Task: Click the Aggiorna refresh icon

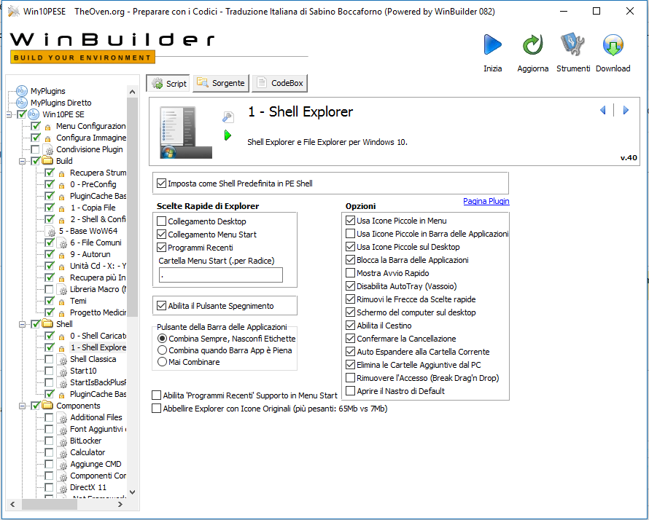Action: click(533, 44)
